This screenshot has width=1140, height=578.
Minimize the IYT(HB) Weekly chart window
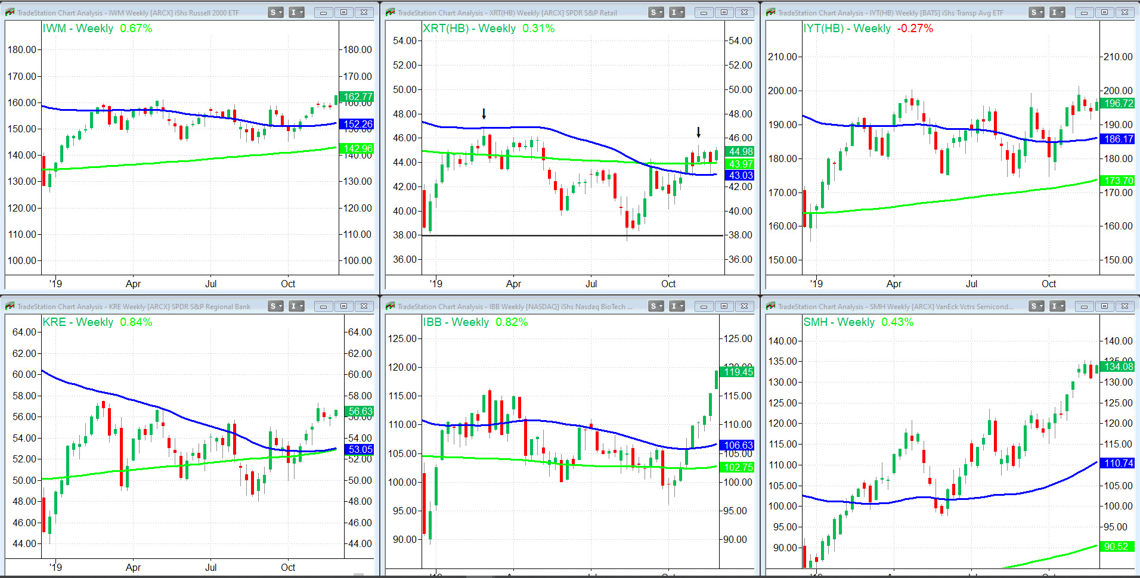[x=1084, y=13]
